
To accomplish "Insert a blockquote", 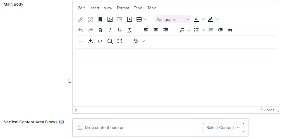I will click(x=230, y=30).
